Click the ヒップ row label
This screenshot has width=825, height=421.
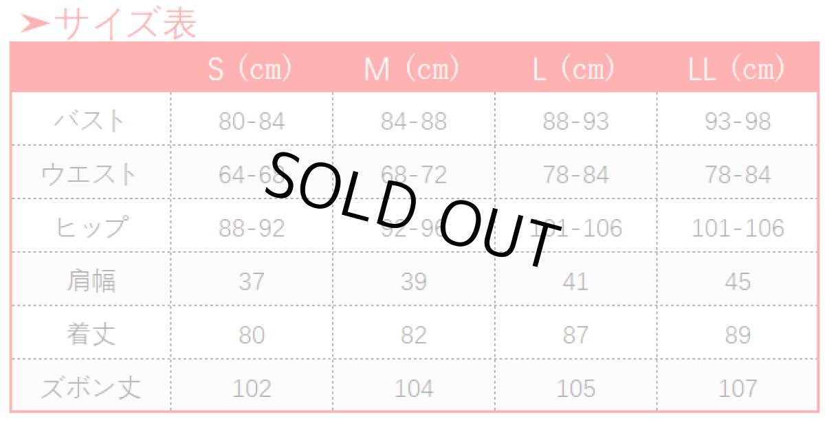tap(91, 228)
